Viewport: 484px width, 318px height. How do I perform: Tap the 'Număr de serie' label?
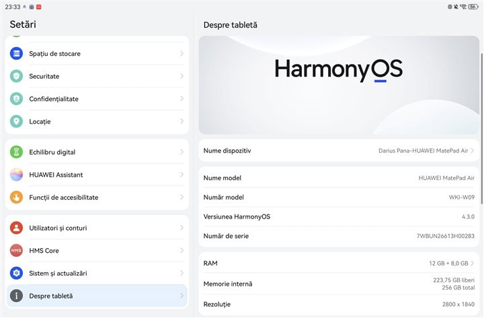click(x=226, y=236)
